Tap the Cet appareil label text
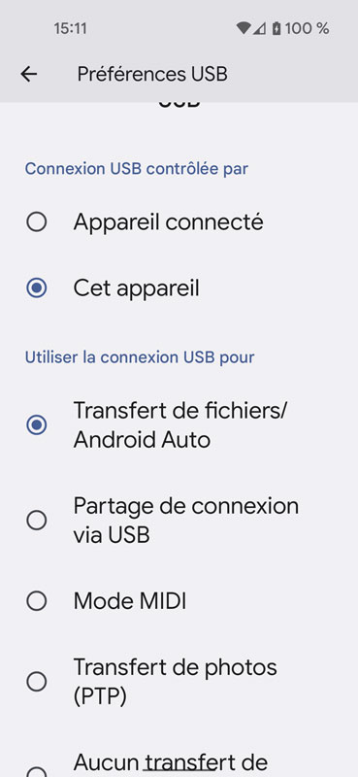358x777 pixels. click(136, 287)
